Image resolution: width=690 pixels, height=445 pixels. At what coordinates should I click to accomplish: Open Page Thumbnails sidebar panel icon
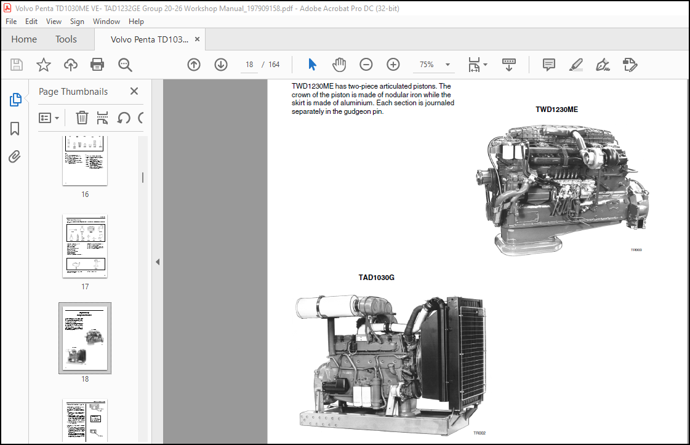tap(15, 100)
